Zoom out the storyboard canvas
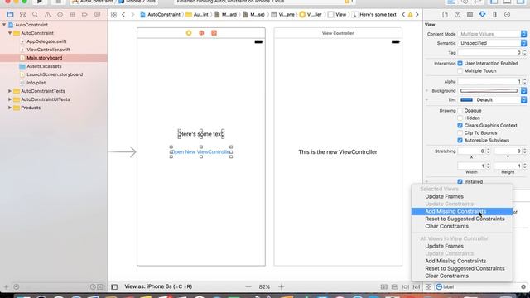Viewport: 530px width, 298px height. tap(248, 287)
